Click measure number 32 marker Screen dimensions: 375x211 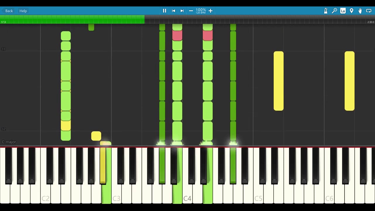[x=4, y=129]
